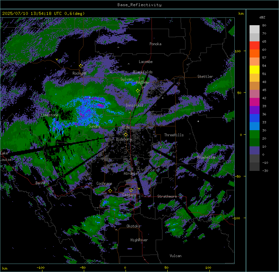Select the magenta 39-42 dBZ legend swatch
279x272 pixels.
254,102
